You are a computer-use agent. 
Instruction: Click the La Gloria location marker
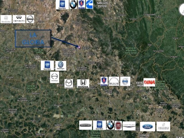79,47
